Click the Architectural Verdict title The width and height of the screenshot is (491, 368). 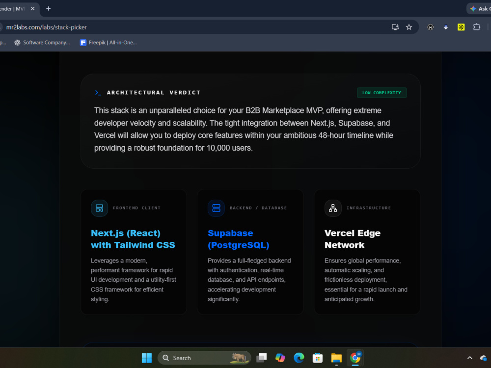[153, 93]
